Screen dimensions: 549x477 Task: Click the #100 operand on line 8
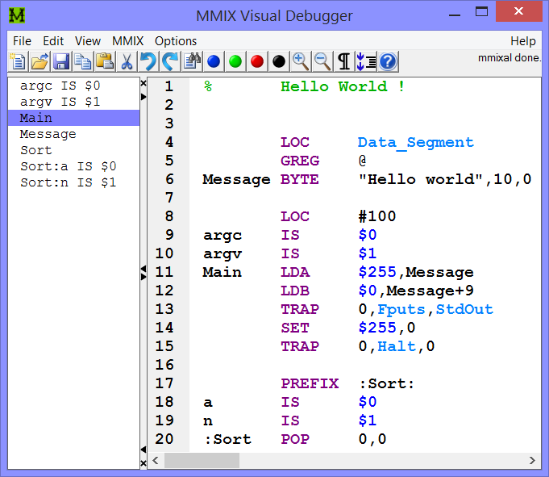coord(377,216)
